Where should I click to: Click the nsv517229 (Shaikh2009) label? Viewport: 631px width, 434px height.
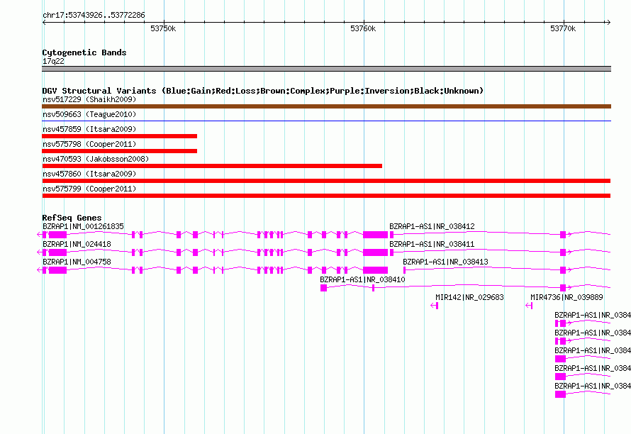pyautogui.click(x=89, y=99)
